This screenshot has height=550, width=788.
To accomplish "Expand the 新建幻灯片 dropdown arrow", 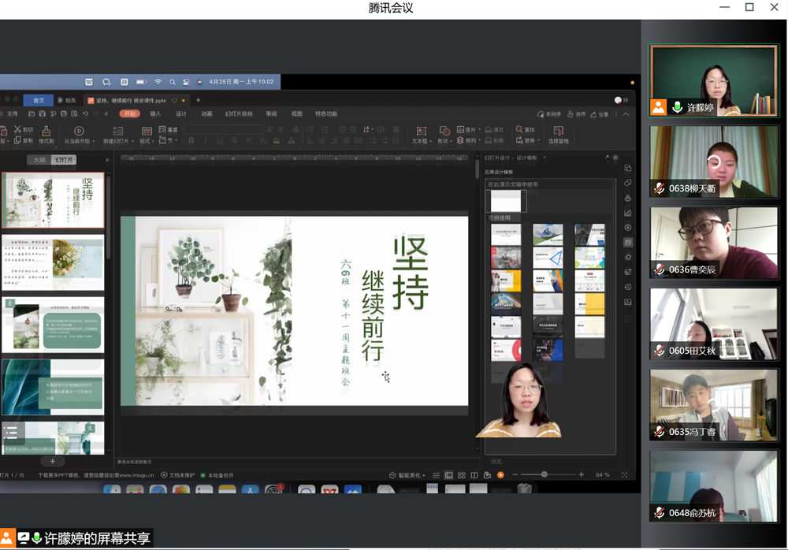I will [132, 142].
